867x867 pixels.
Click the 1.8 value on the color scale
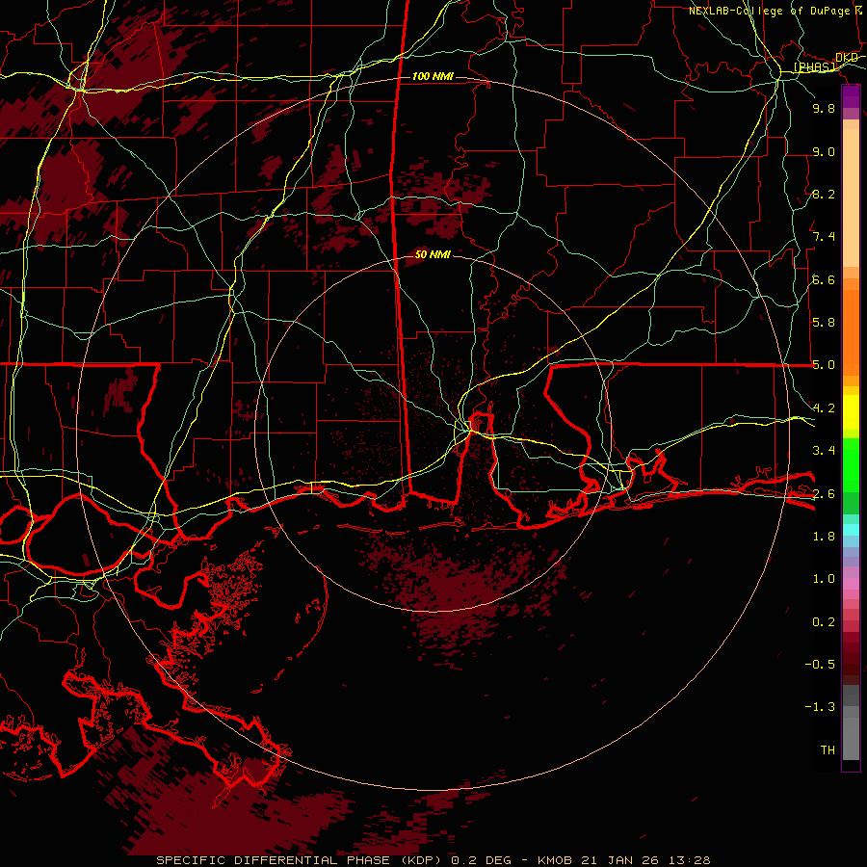(x=824, y=537)
